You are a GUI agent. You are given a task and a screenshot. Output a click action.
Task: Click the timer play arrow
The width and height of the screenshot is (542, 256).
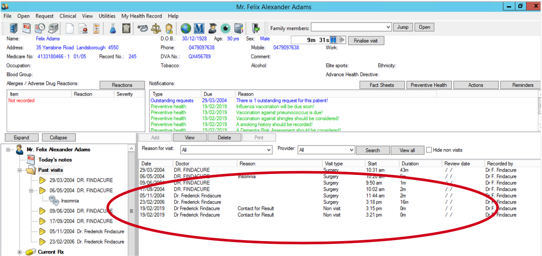point(342,40)
